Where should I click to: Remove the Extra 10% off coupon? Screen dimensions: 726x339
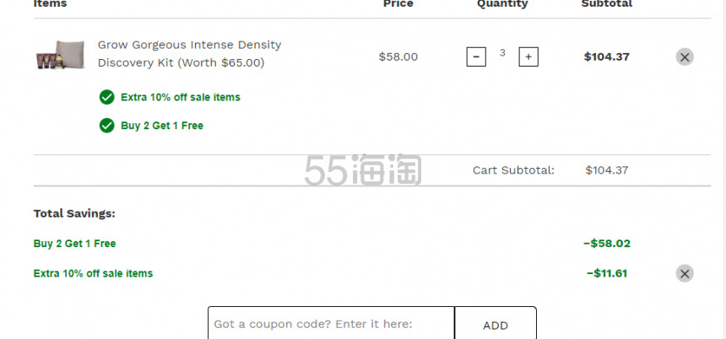(x=685, y=273)
